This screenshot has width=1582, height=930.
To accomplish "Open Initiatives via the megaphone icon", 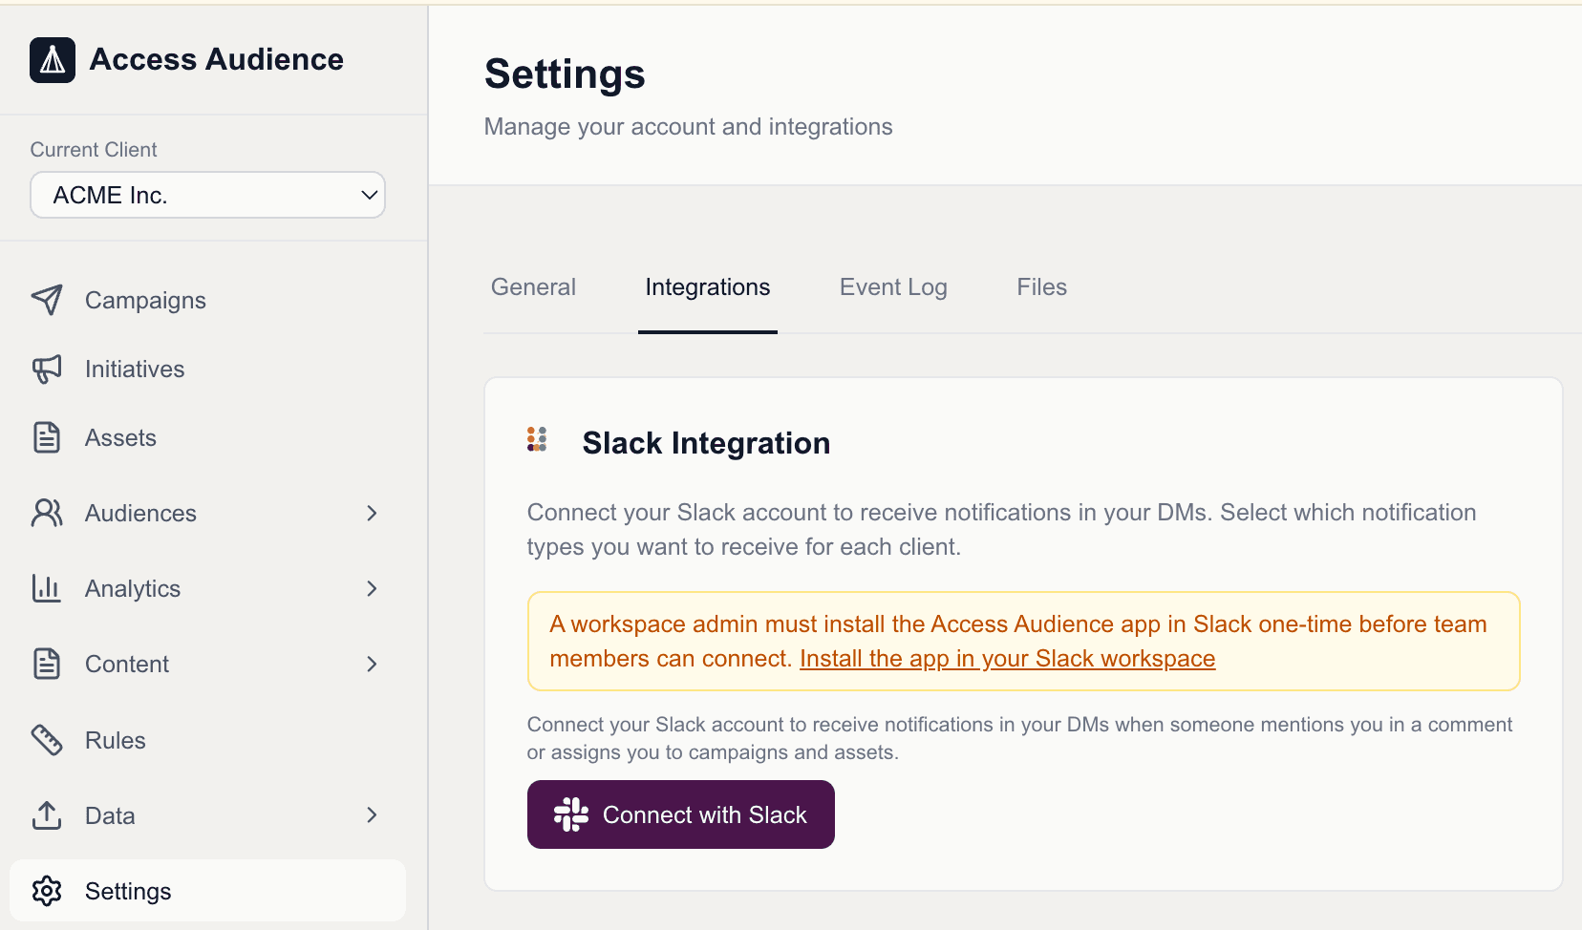I will (x=48, y=369).
